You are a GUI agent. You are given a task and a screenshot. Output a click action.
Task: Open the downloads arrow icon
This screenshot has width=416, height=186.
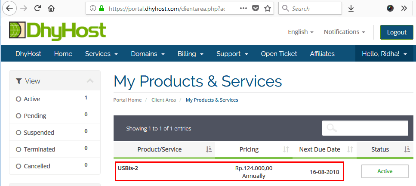click(351, 8)
